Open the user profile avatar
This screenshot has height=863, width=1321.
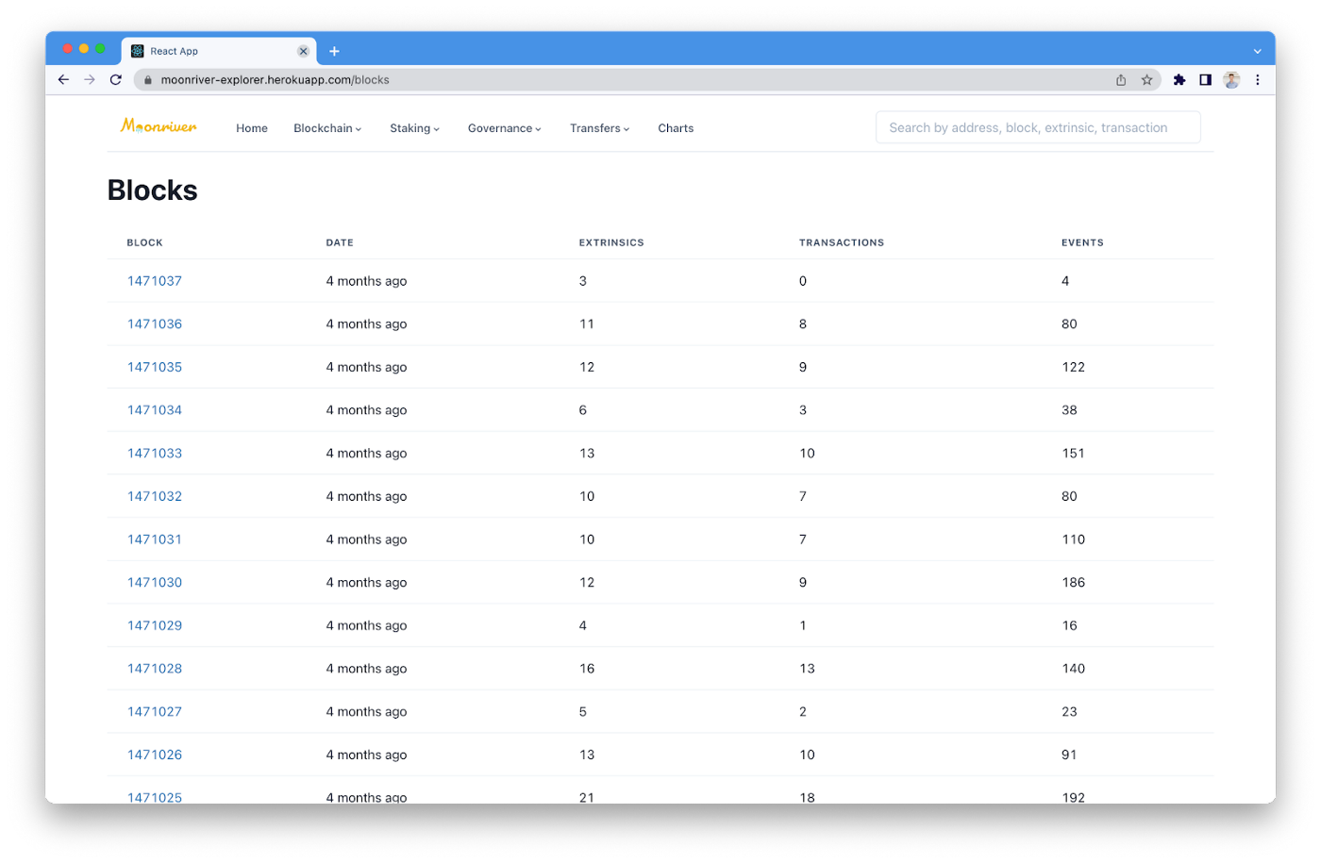[1231, 80]
